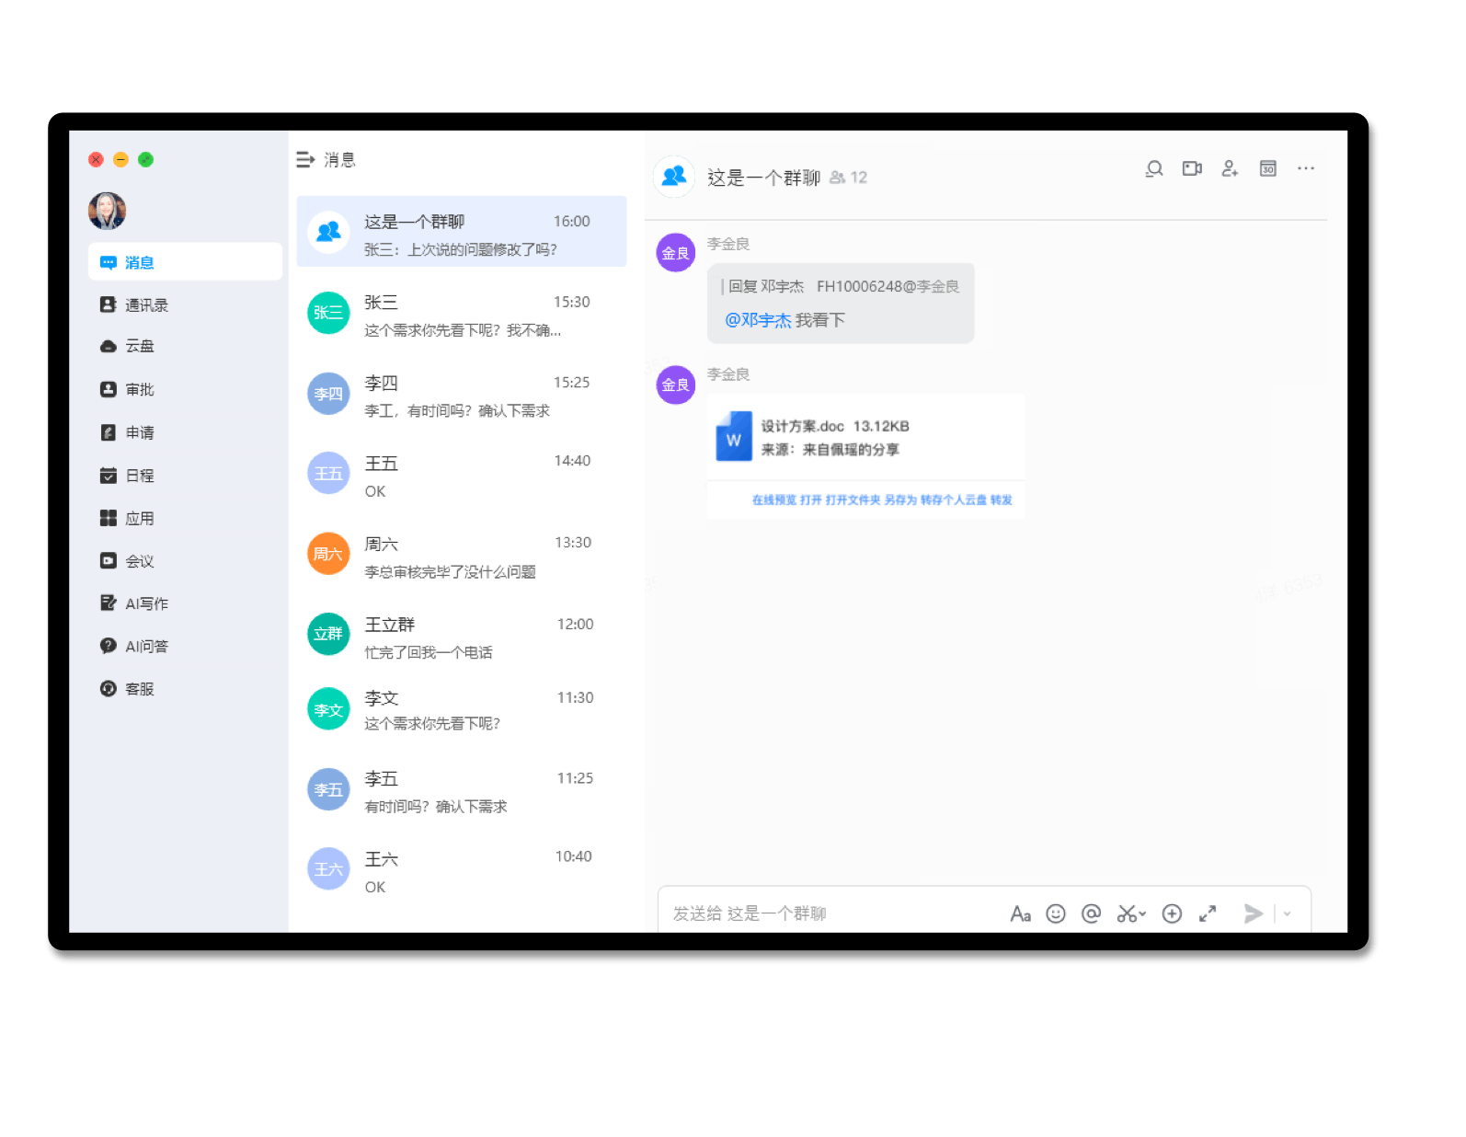Open the three-dots more menu
Screen dimensions: 1466x1137
point(1305,168)
